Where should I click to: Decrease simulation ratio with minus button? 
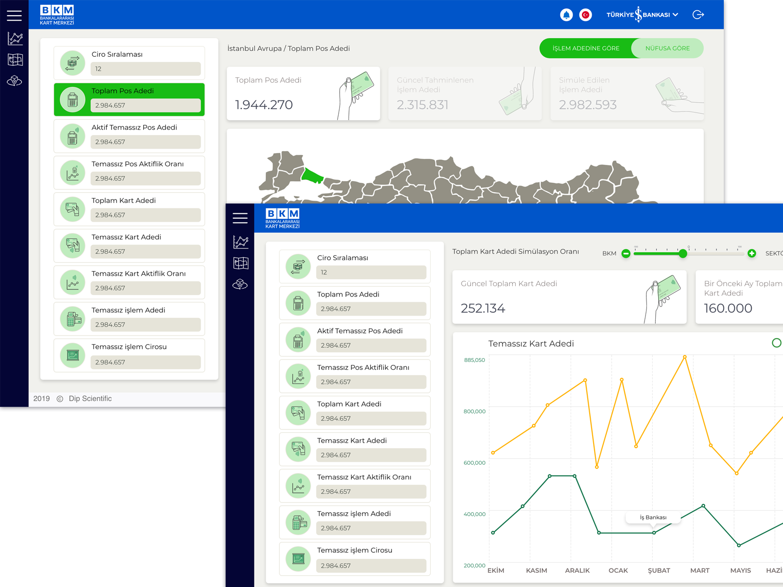[625, 253]
